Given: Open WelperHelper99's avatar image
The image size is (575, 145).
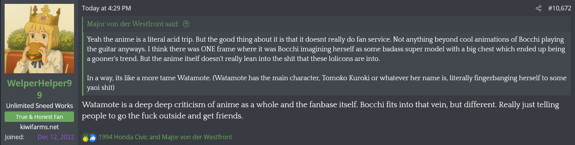Looking at the screenshot, I should [x=39, y=39].
